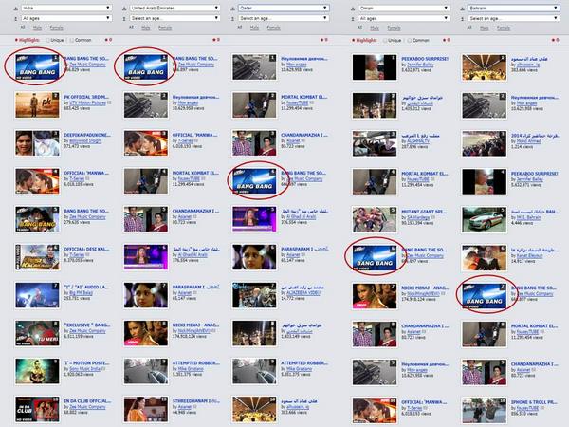The height and width of the screenshot is (427, 569).
Task: Click location icon beside Oman dropdown
Action: [x=353, y=8]
